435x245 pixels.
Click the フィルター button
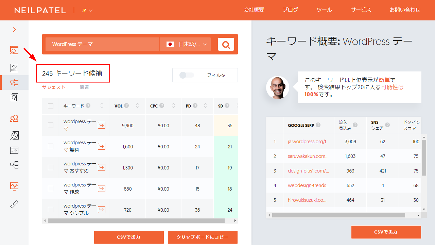[219, 75]
